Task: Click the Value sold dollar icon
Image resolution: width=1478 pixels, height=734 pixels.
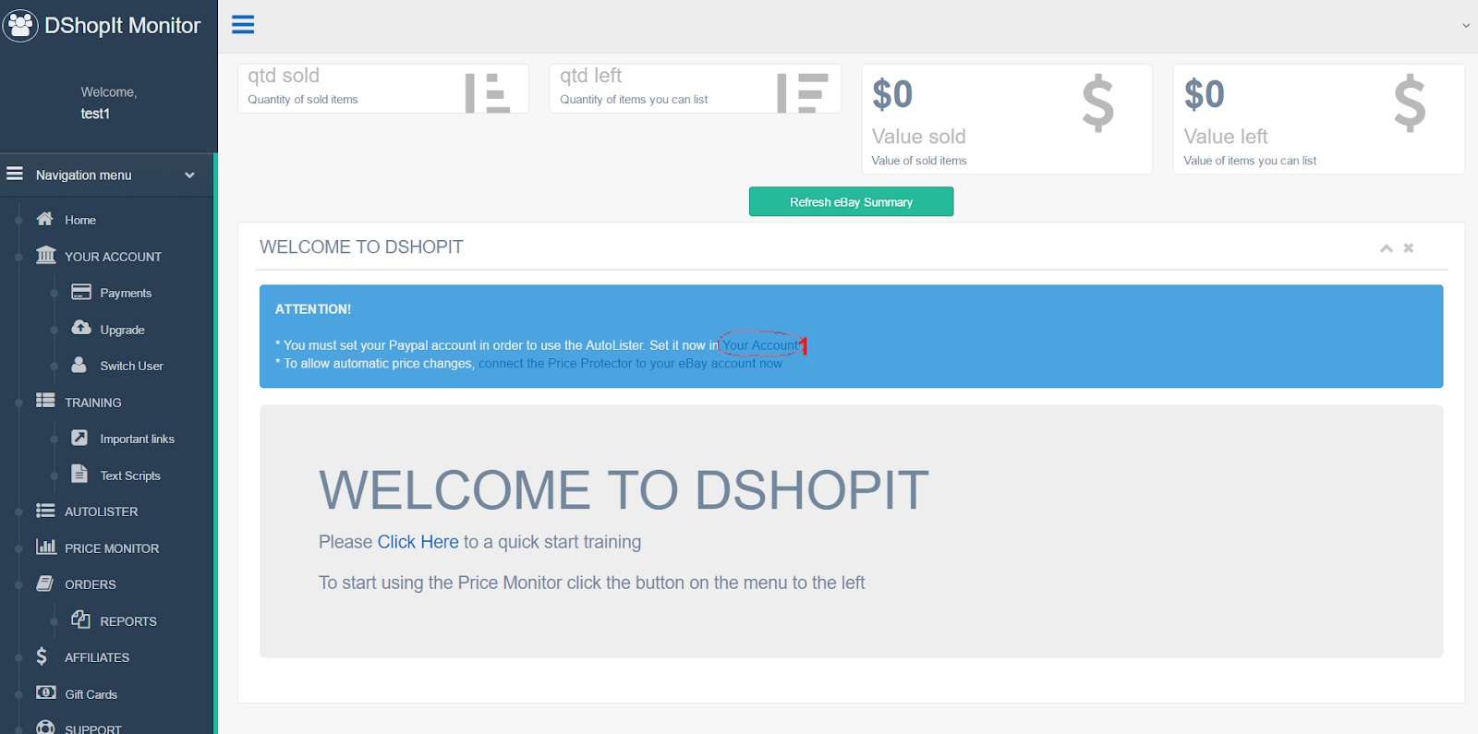Action: [x=1098, y=103]
